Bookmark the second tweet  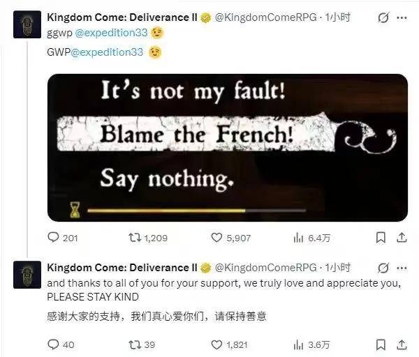tap(381, 344)
